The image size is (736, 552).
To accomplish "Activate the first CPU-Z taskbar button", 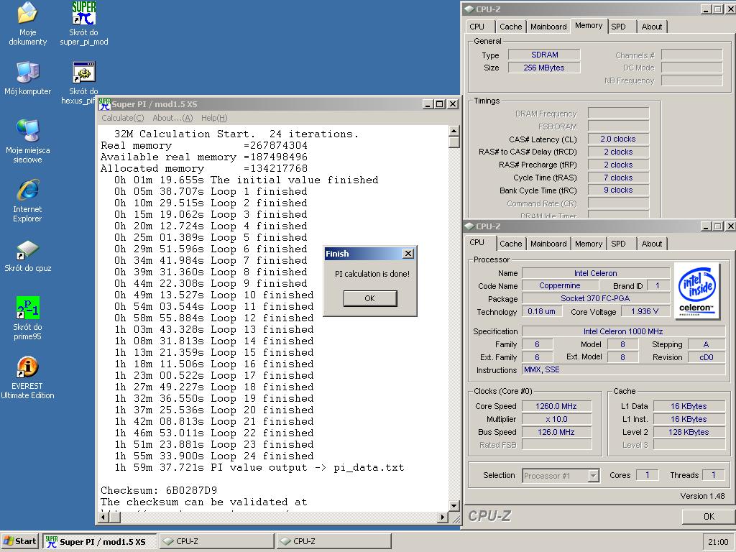I will (x=217, y=541).
